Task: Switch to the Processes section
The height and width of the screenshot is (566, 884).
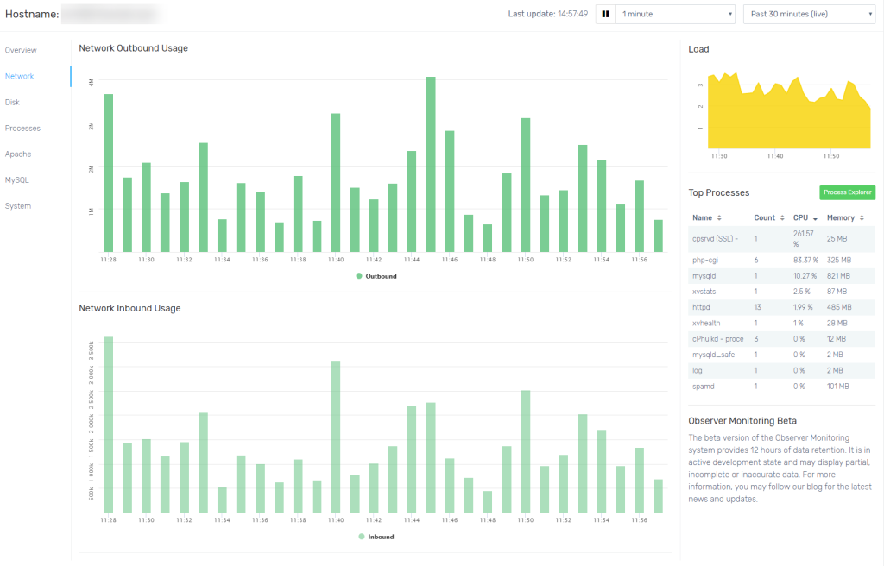Action: pos(23,128)
